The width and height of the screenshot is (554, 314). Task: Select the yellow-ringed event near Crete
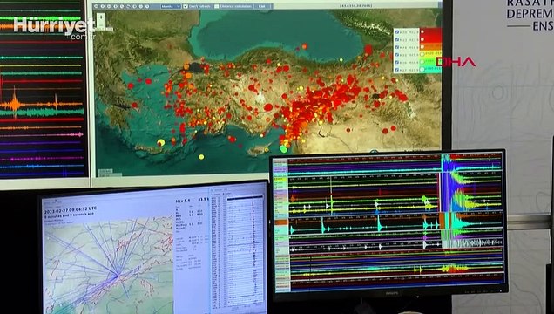pyautogui.click(x=161, y=142)
